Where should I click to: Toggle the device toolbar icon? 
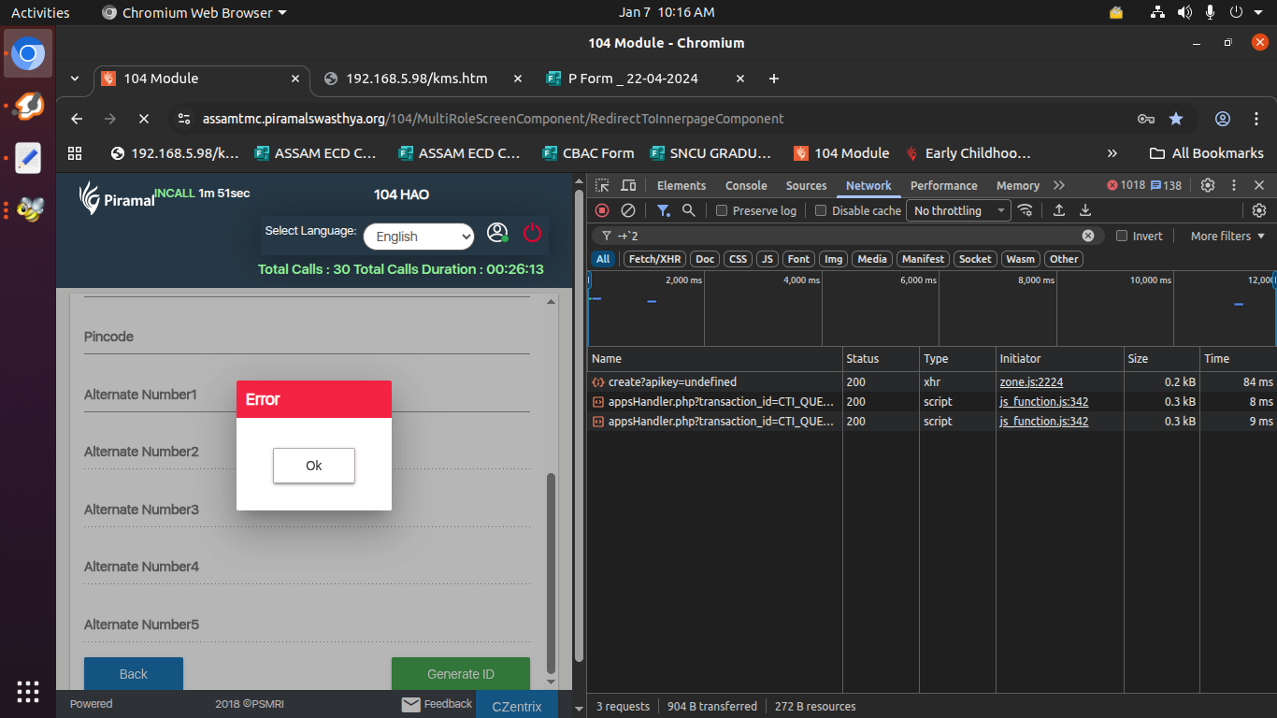click(628, 185)
